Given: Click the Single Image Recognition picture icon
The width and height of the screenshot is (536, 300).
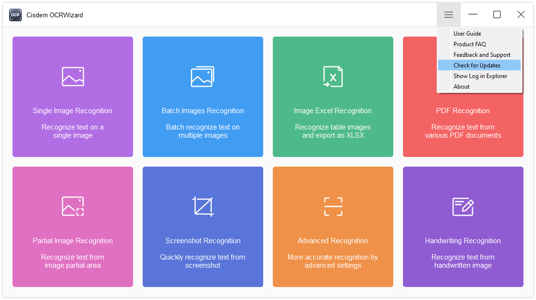Looking at the screenshot, I should tap(73, 77).
